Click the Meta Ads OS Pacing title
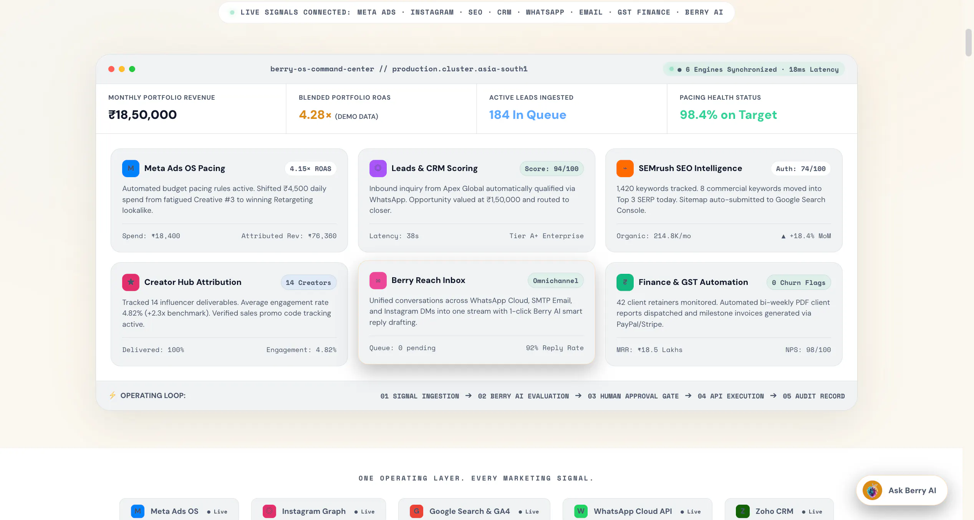The width and height of the screenshot is (974, 520). tap(185, 168)
